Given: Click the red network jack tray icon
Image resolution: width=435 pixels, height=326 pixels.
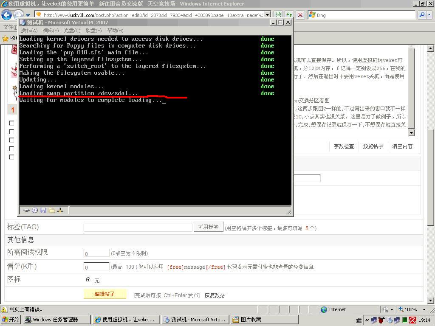Looking at the screenshot, I should tap(382, 320).
